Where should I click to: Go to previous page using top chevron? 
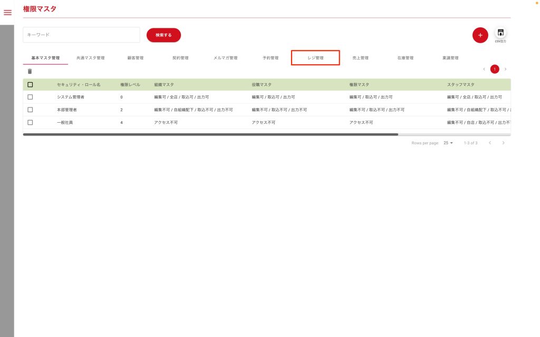coord(484,69)
